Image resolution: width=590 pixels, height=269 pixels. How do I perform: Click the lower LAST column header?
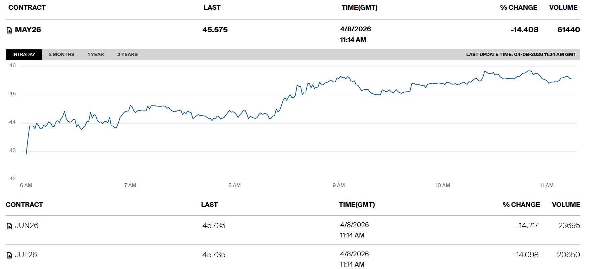(x=209, y=205)
